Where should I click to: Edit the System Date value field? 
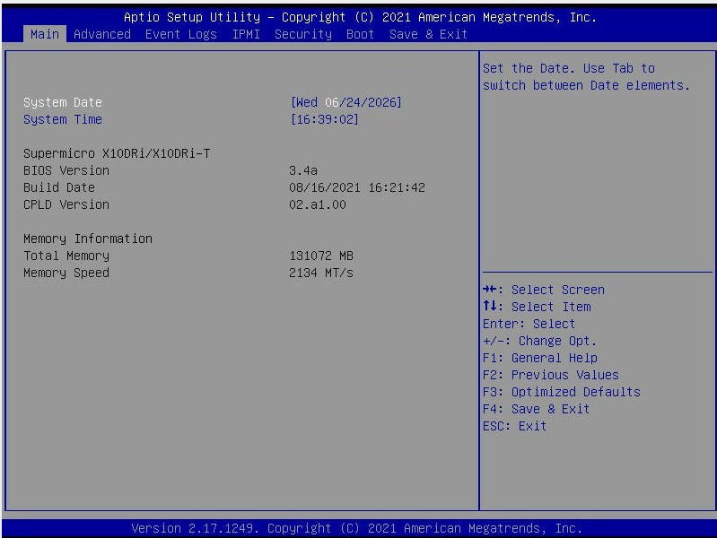click(x=345, y=102)
